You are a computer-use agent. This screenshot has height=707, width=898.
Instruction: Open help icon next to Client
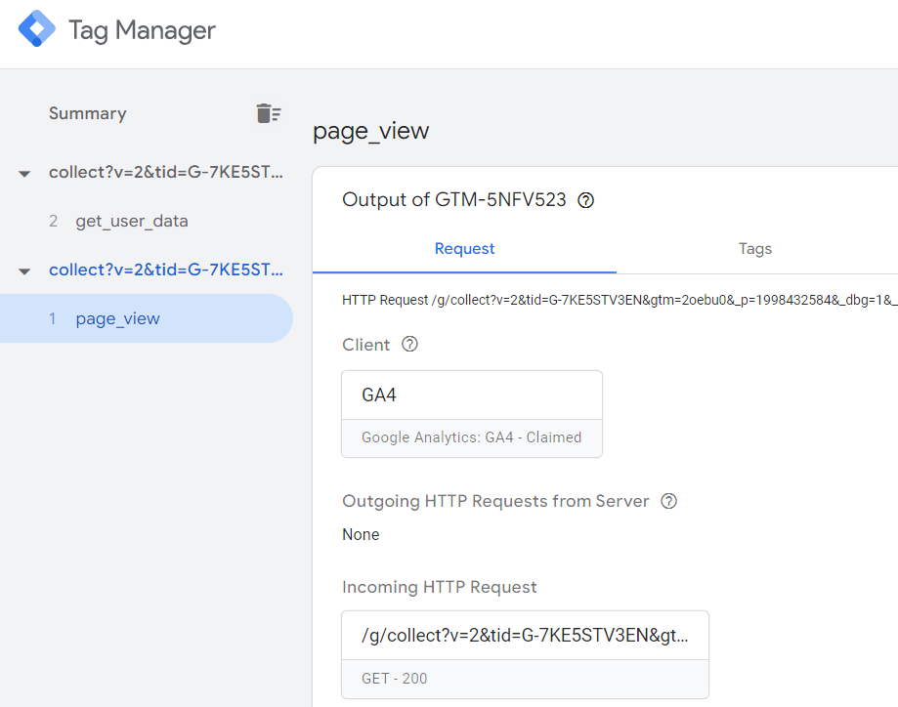click(x=409, y=344)
